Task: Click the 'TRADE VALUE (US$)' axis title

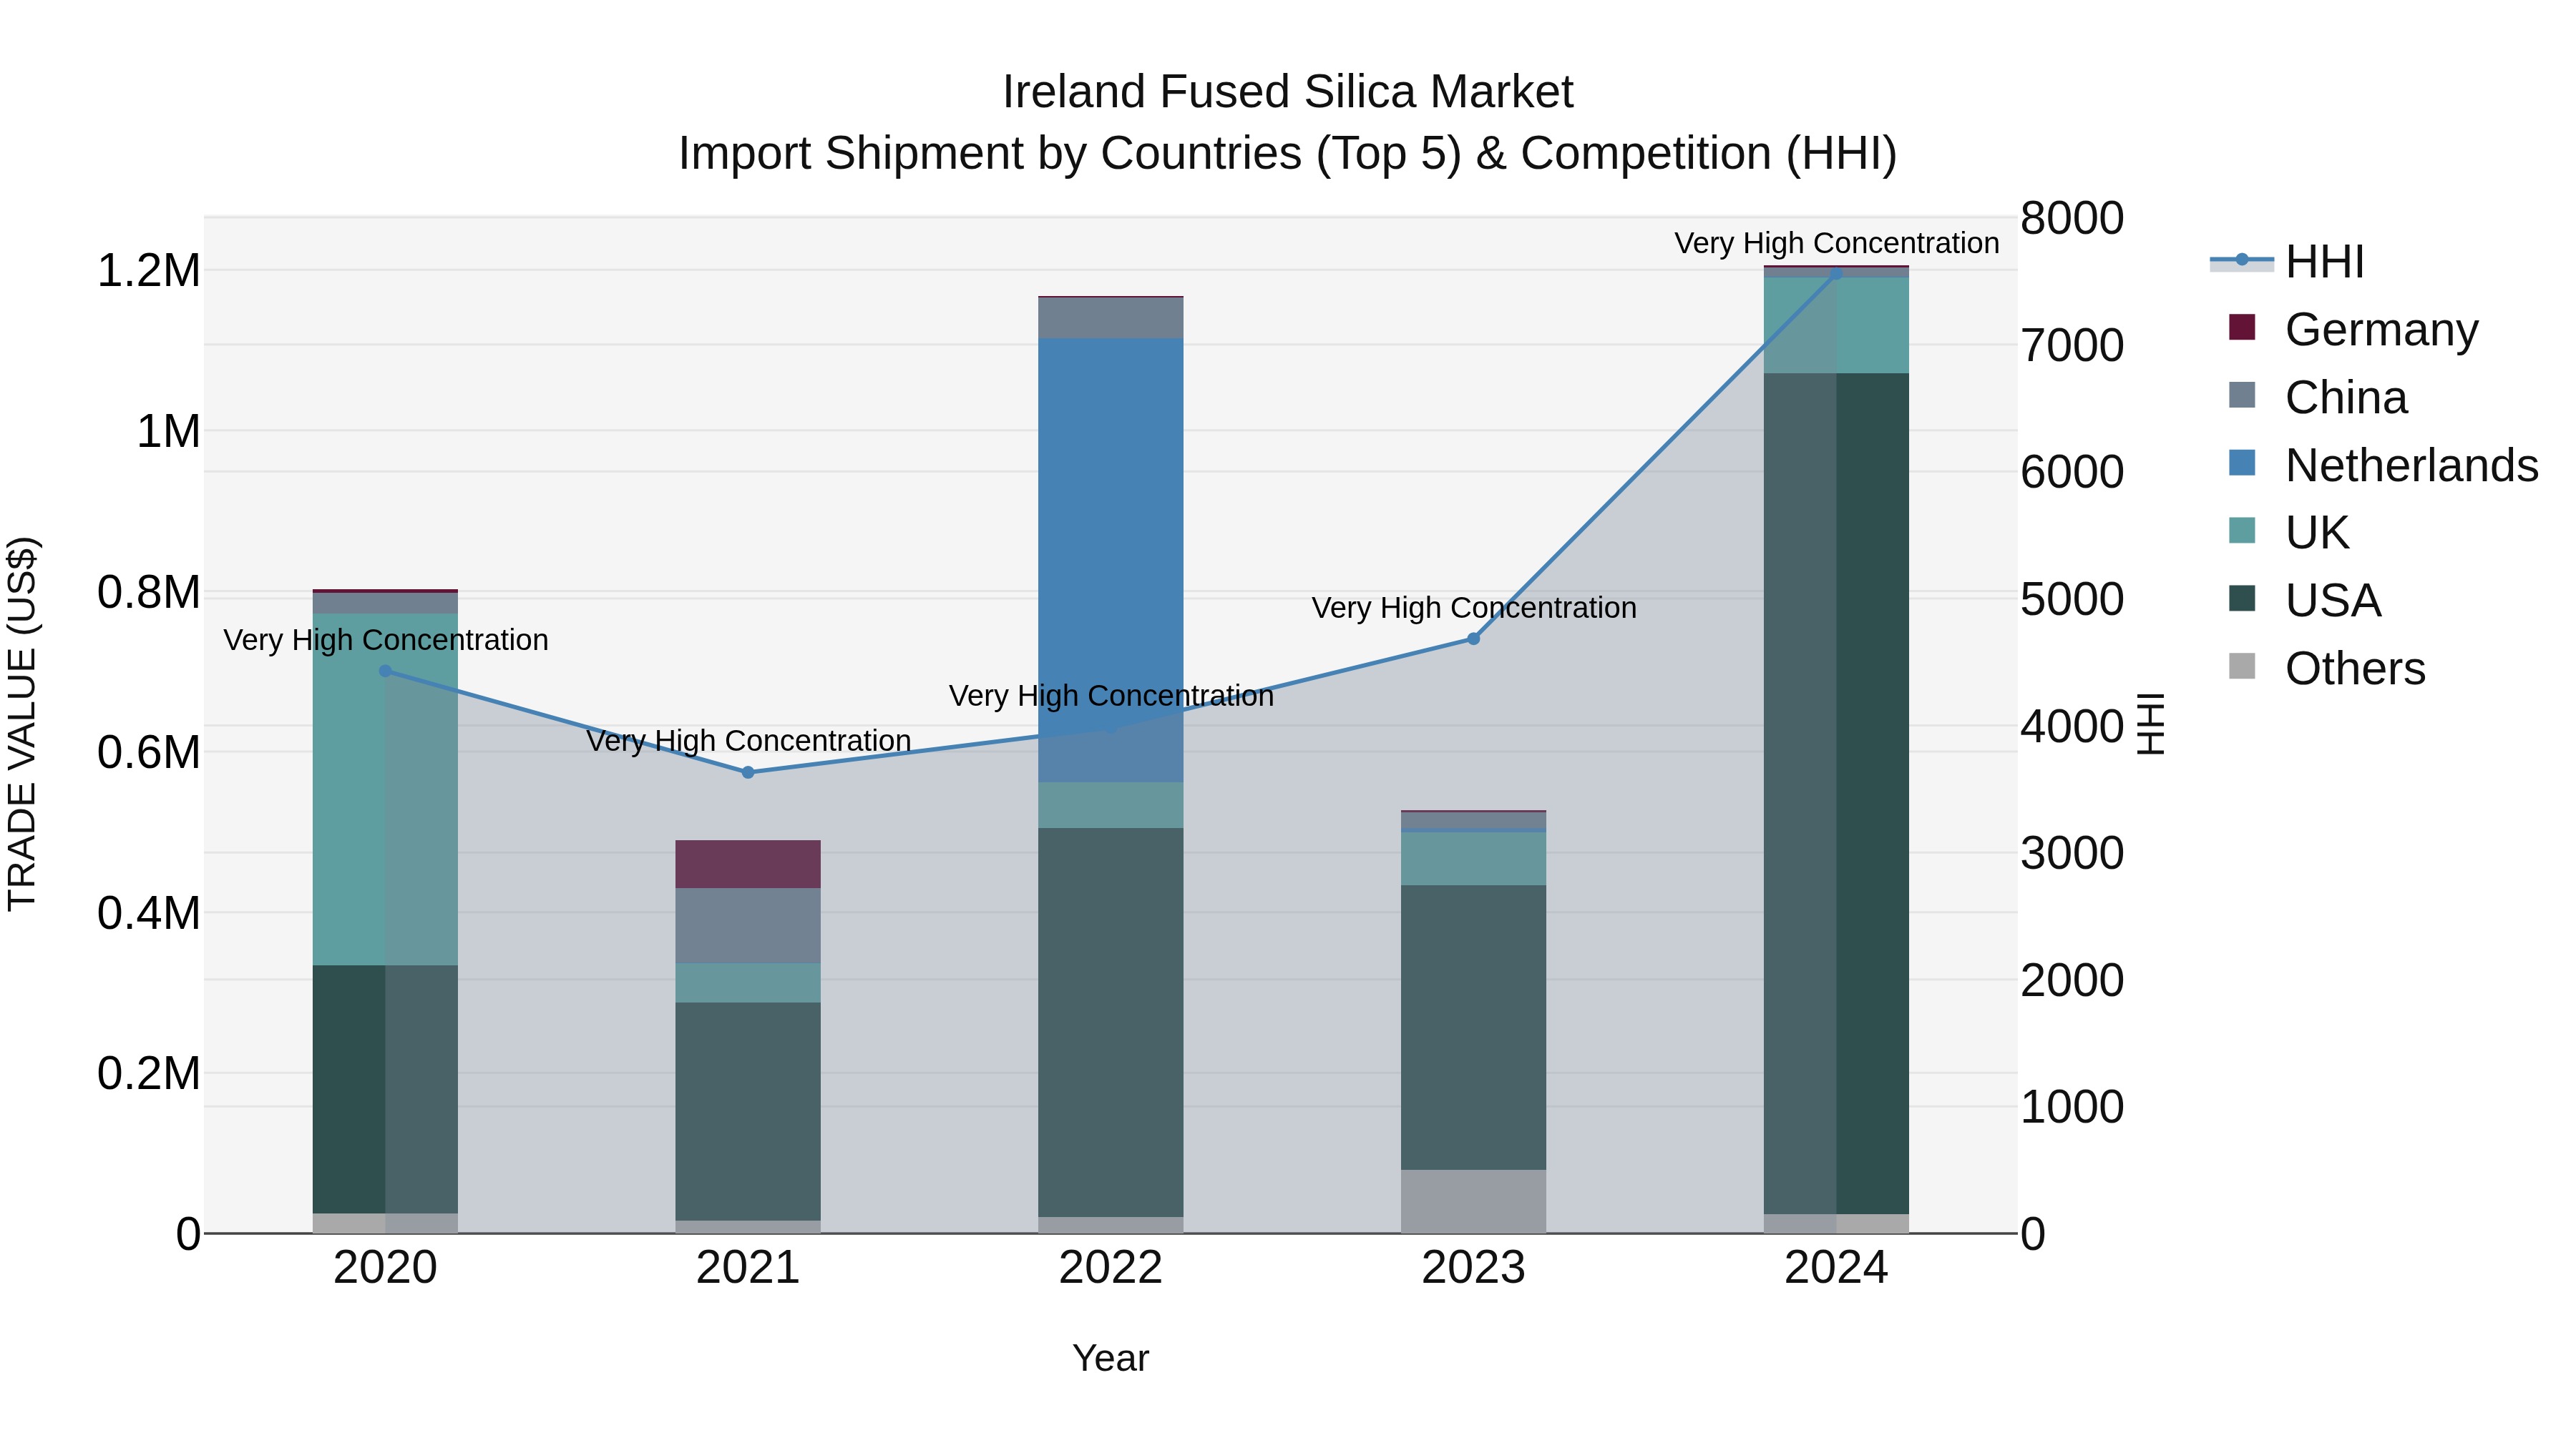Action: [22, 724]
